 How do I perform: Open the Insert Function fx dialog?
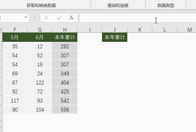point(71,18)
